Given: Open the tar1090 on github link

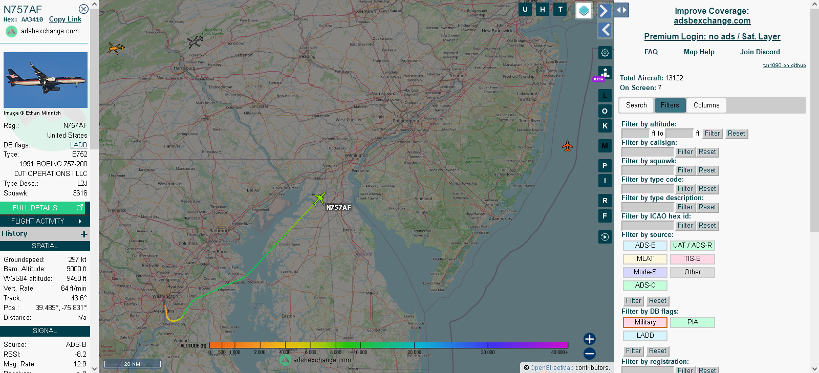Looking at the screenshot, I should pyautogui.click(x=784, y=65).
